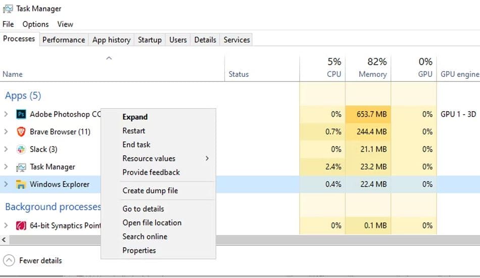Choose Properties in the context menu

click(x=158, y=250)
